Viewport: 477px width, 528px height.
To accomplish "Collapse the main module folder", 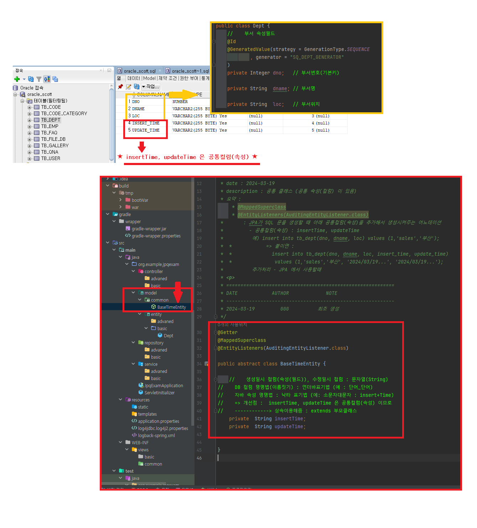I will coord(114,250).
